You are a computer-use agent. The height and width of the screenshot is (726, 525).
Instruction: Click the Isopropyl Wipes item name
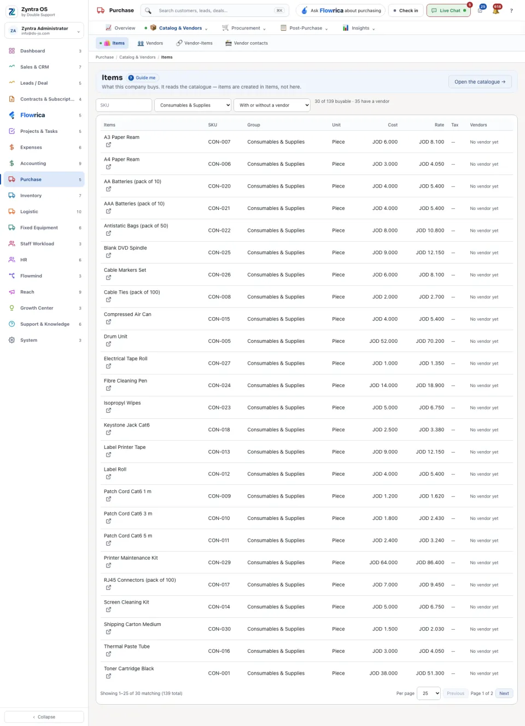[x=122, y=403]
